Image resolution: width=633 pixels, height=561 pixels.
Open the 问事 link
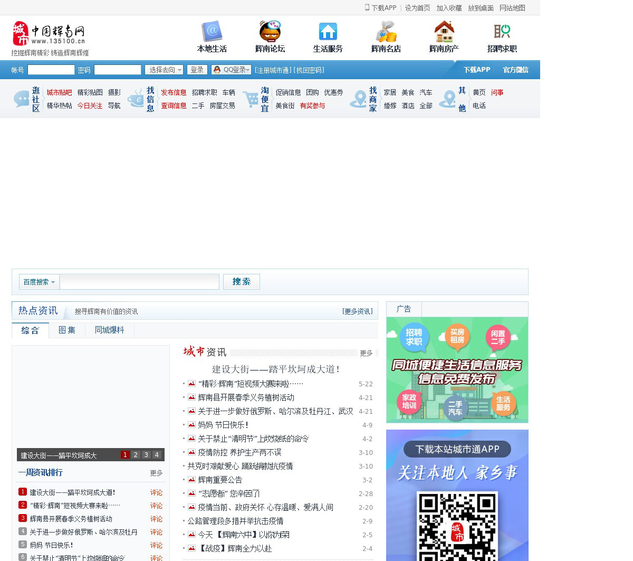(x=497, y=92)
